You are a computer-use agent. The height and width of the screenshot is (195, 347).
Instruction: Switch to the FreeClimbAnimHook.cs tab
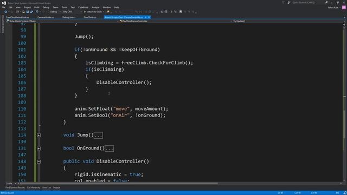pos(18,17)
